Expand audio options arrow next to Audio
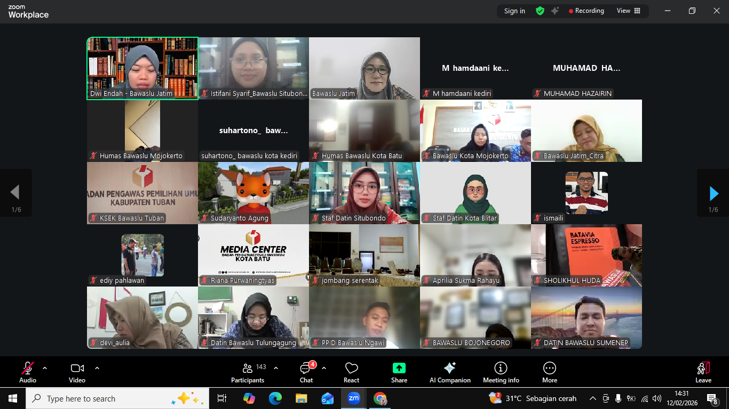Image resolution: width=729 pixels, height=409 pixels. (x=45, y=368)
